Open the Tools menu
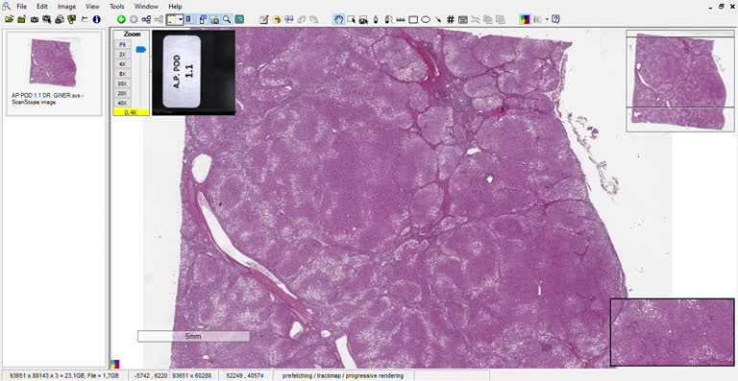 coord(116,7)
